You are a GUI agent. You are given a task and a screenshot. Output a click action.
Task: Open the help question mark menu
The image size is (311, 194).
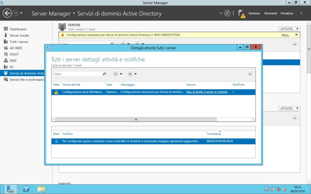click(301, 13)
